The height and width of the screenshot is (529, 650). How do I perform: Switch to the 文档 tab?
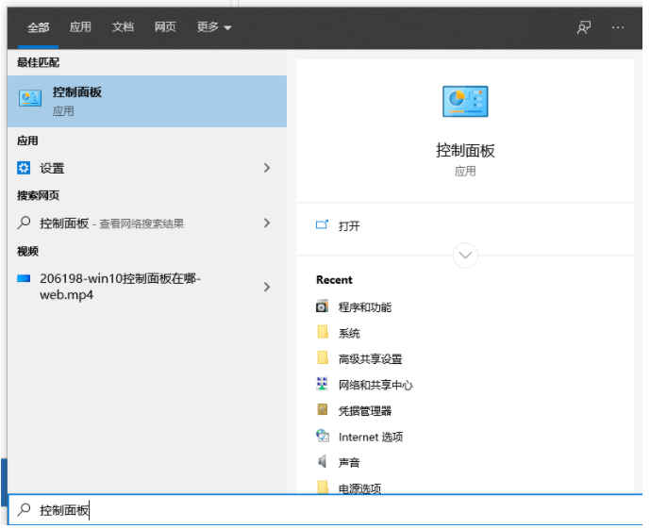click(123, 27)
